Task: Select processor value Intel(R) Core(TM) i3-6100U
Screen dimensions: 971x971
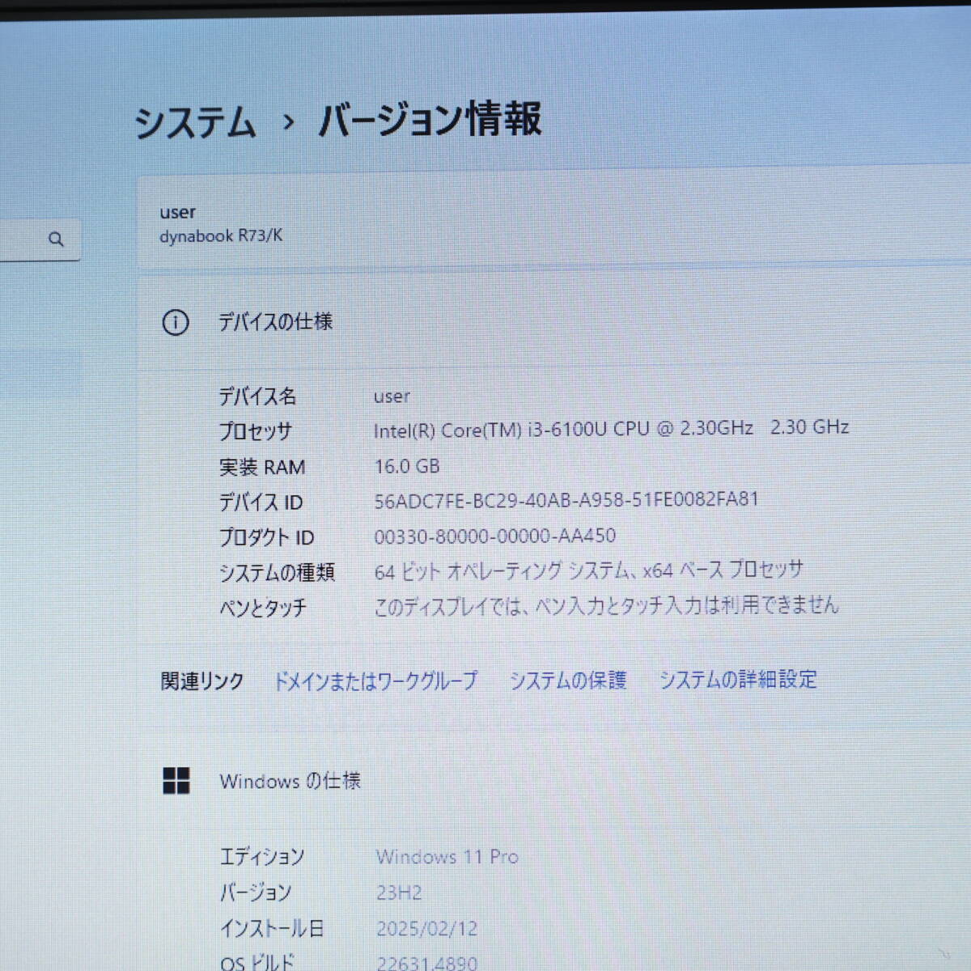Action: pyautogui.click(x=612, y=429)
